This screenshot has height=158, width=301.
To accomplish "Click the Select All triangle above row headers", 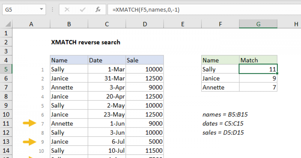I will click(8, 24).
